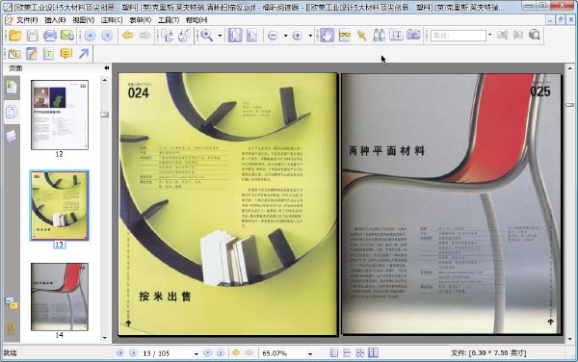Open the page number 13 / 105 dropdown
Screen dimensions: 578x362
[196, 353]
